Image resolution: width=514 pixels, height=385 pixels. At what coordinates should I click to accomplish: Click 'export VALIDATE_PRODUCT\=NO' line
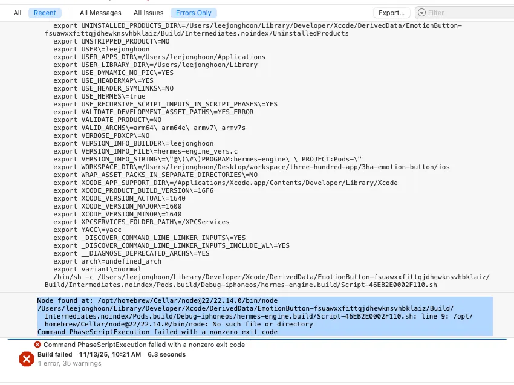click(107, 120)
